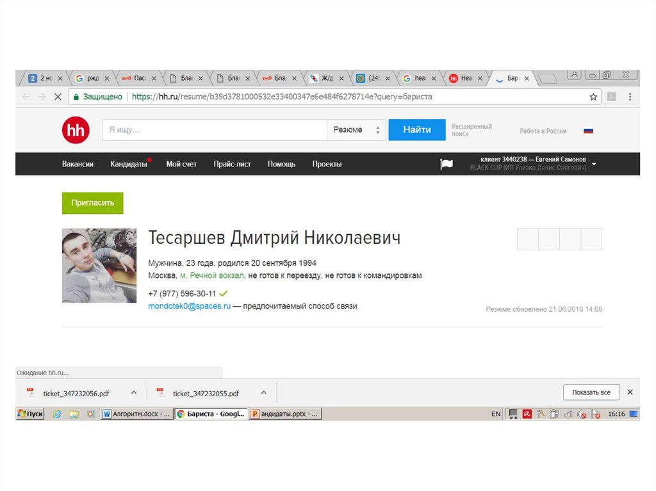Open ticket_347232056.pdf download
This screenshot has height=491, width=656.
(76, 394)
